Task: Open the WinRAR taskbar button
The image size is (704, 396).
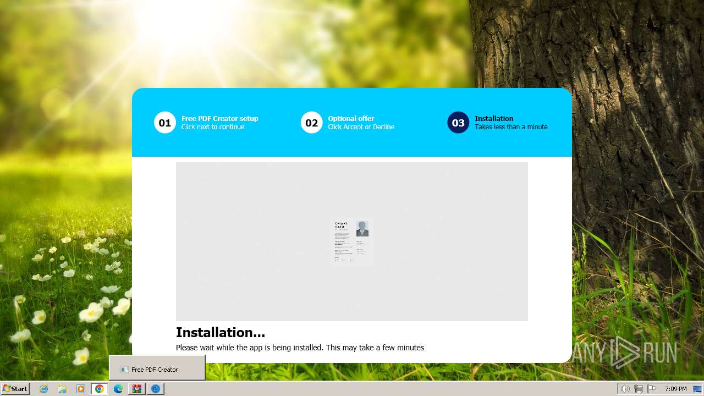Action: (x=137, y=389)
